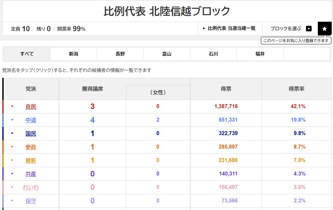Click the 開票率 99% text
The width and height of the screenshot is (333, 210).
coord(71,29)
